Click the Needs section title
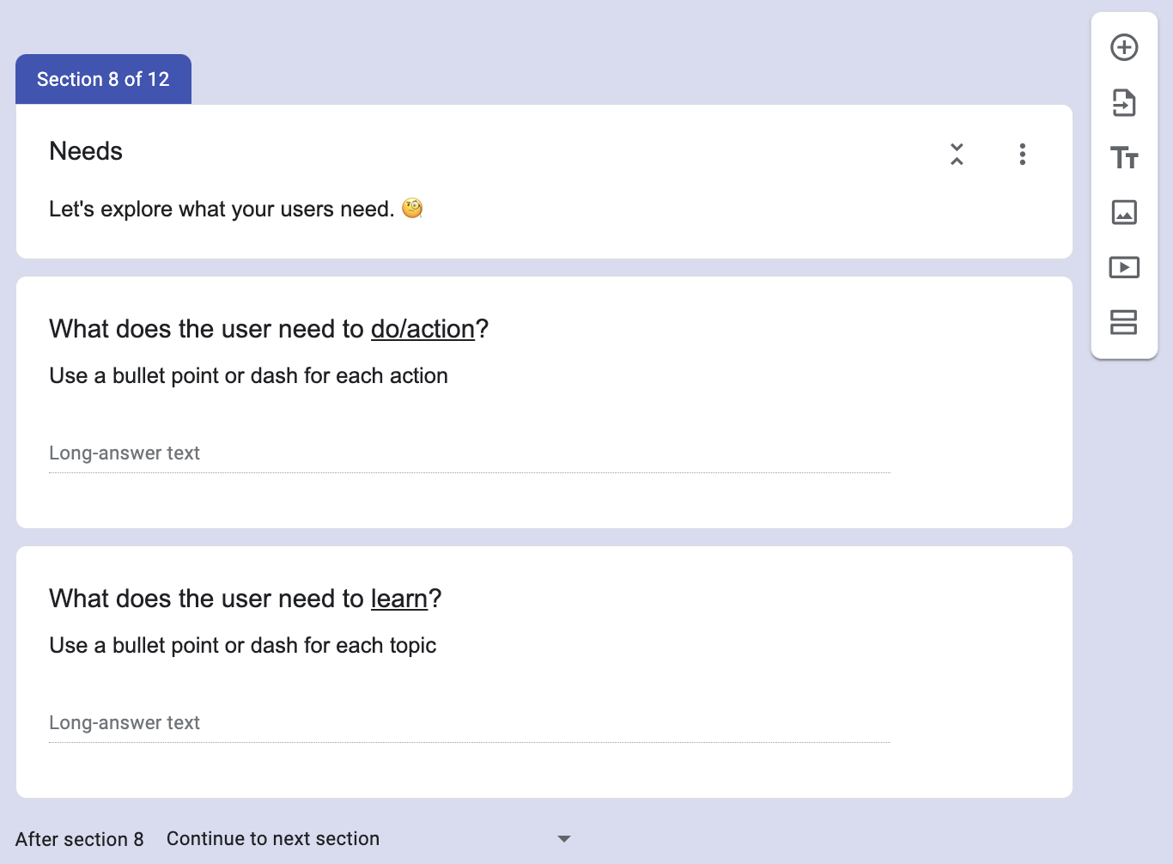This screenshot has width=1173, height=864. point(86,151)
